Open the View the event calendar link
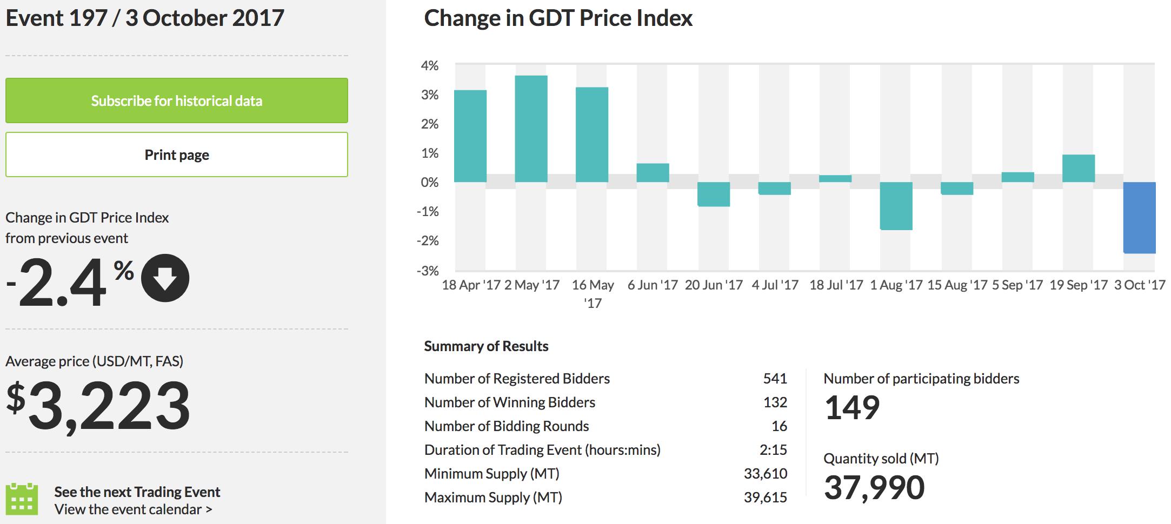Image resolution: width=1171 pixels, height=524 pixels. click(x=133, y=509)
